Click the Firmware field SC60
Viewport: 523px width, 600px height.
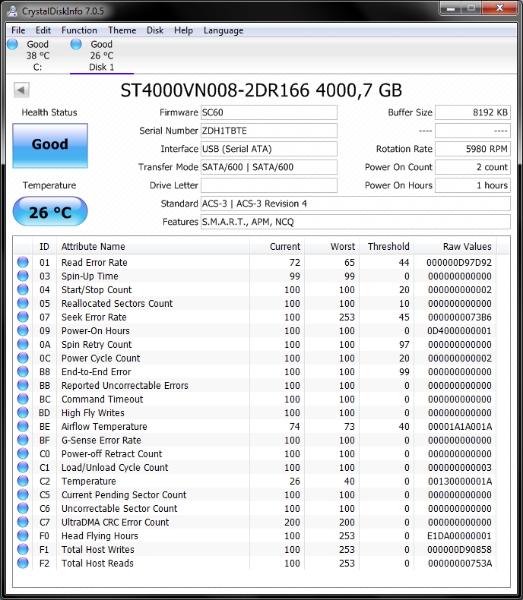tap(269, 112)
